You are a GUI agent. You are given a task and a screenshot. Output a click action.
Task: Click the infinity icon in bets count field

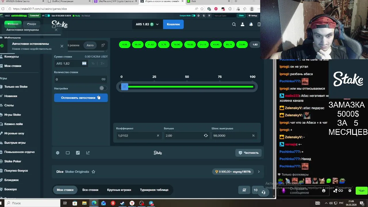[103, 79]
